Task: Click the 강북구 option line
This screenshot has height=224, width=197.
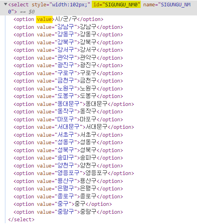Action: click(x=68, y=42)
